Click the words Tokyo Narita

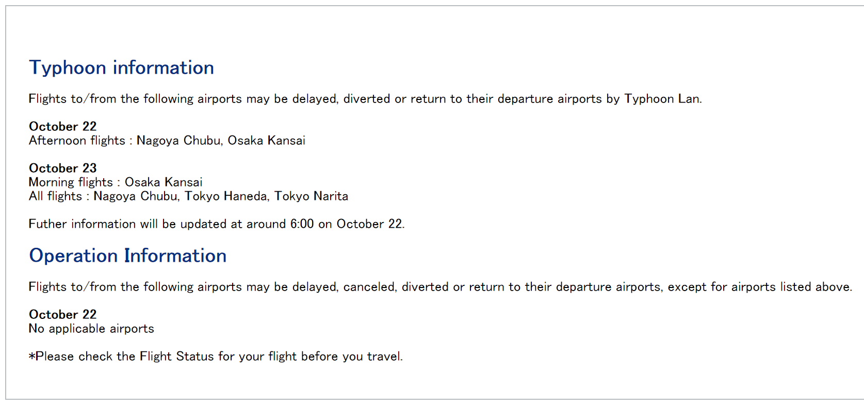pyautogui.click(x=311, y=196)
